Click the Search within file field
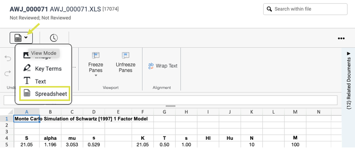Image resolution: width=355 pixels, height=149 pixels. point(305,9)
